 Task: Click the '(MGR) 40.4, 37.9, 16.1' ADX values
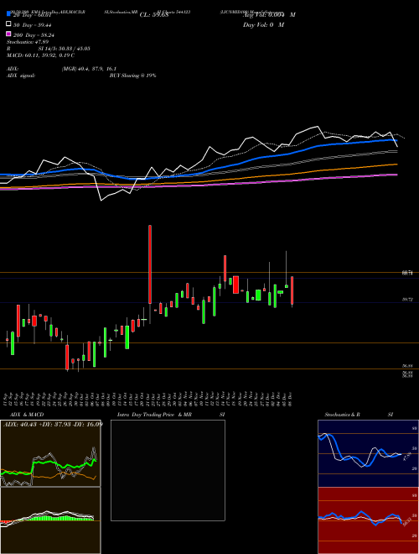pos(89,69)
